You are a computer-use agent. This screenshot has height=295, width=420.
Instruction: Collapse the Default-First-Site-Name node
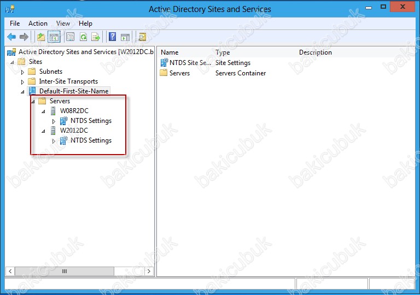tap(22, 92)
